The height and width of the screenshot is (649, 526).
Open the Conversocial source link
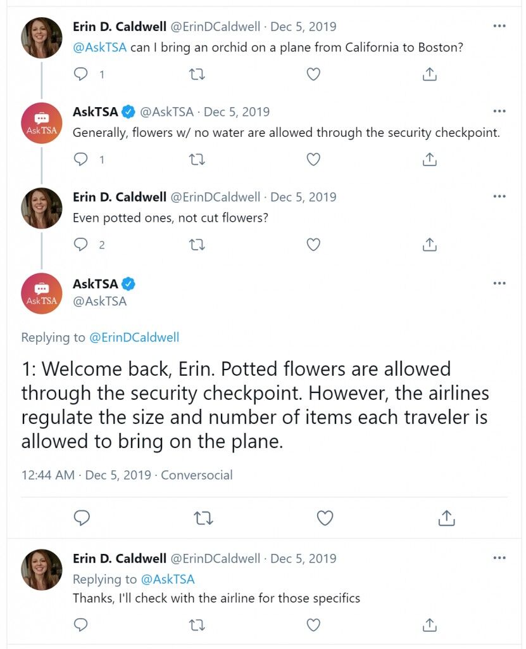197,475
